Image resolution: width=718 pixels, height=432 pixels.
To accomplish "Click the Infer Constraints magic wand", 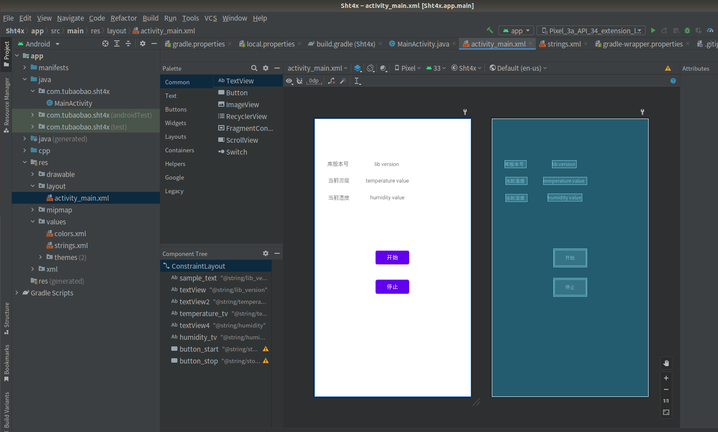I will point(343,81).
